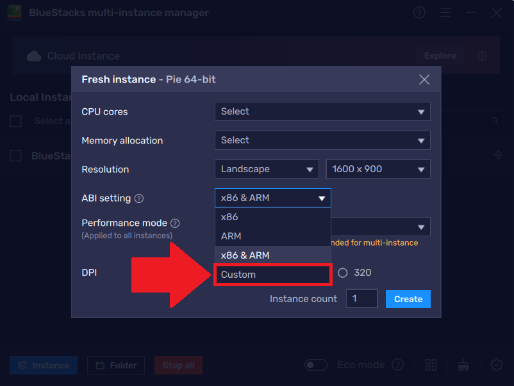Choose x86 from ABI options
This screenshot has height=386, width=514.
click(273, 217)
